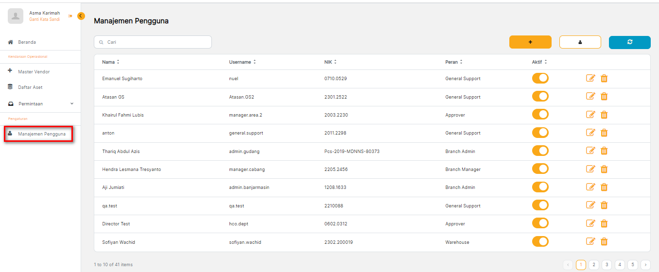The width and height of the screenshot is (659, 272).
Task: Click the Cari search input field
Action: coord(153,42)
